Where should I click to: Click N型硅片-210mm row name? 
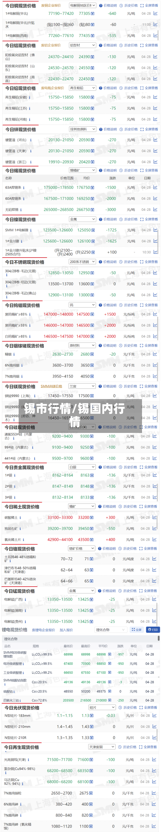point(17,727)
